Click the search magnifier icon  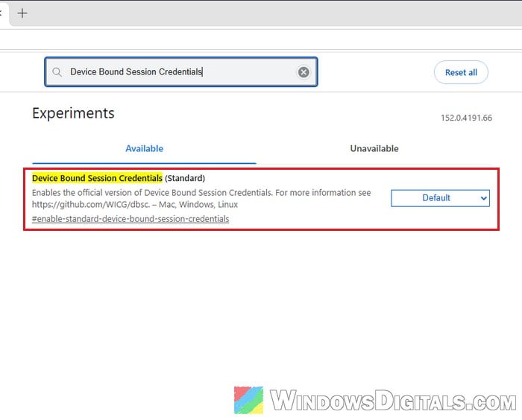pyautogui.click(x=57, y=72)
